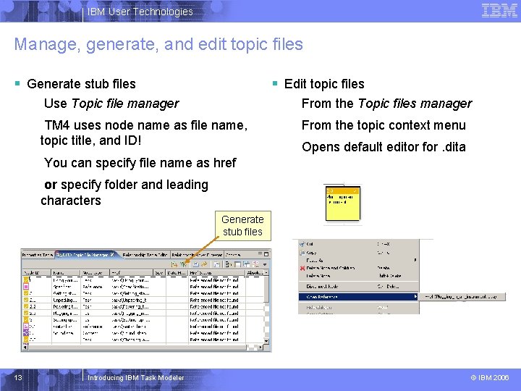Click the table's vertical scrollbar down arrow
This screenshot has height=391, width=521.
tap(266, 341)
